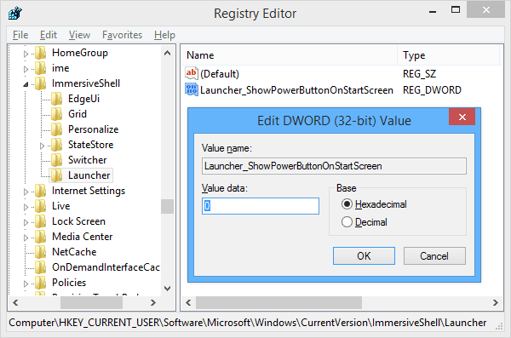Viewport: 511px width, 338px height.
Task: Collapse the ImmersiveShell tree node
Action: pos(26,84)
